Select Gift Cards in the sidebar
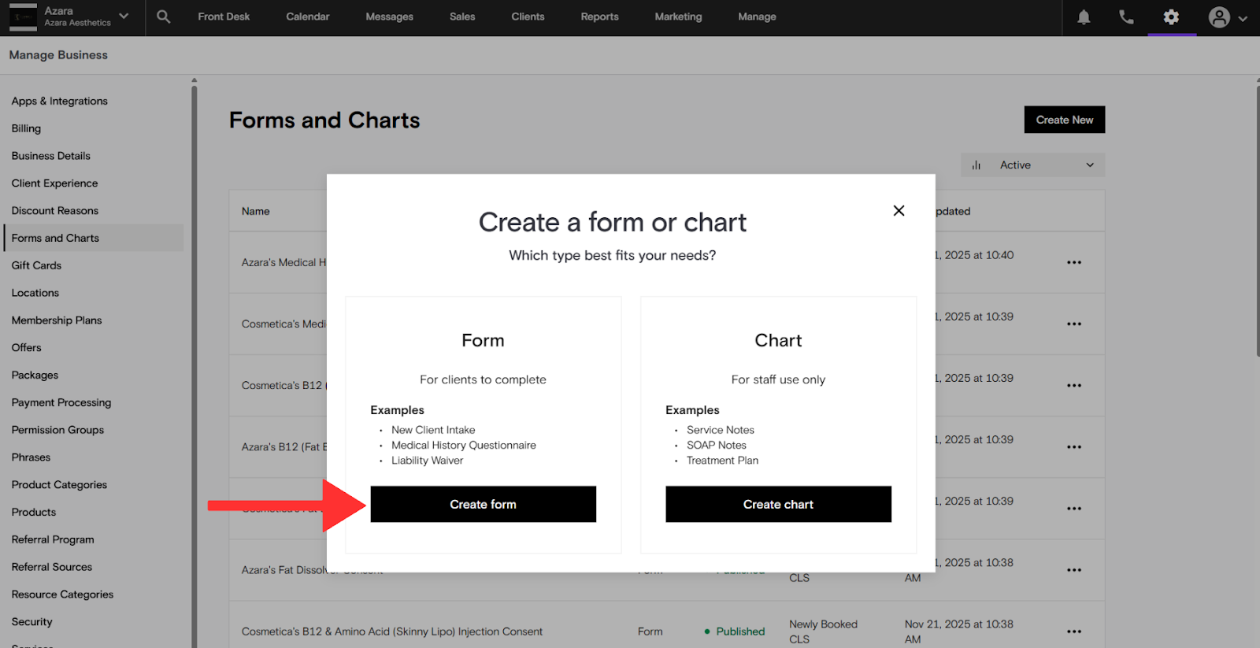The width and height of the screenshot is (1260, 648). pyautogui.click(x=36, y=265)
